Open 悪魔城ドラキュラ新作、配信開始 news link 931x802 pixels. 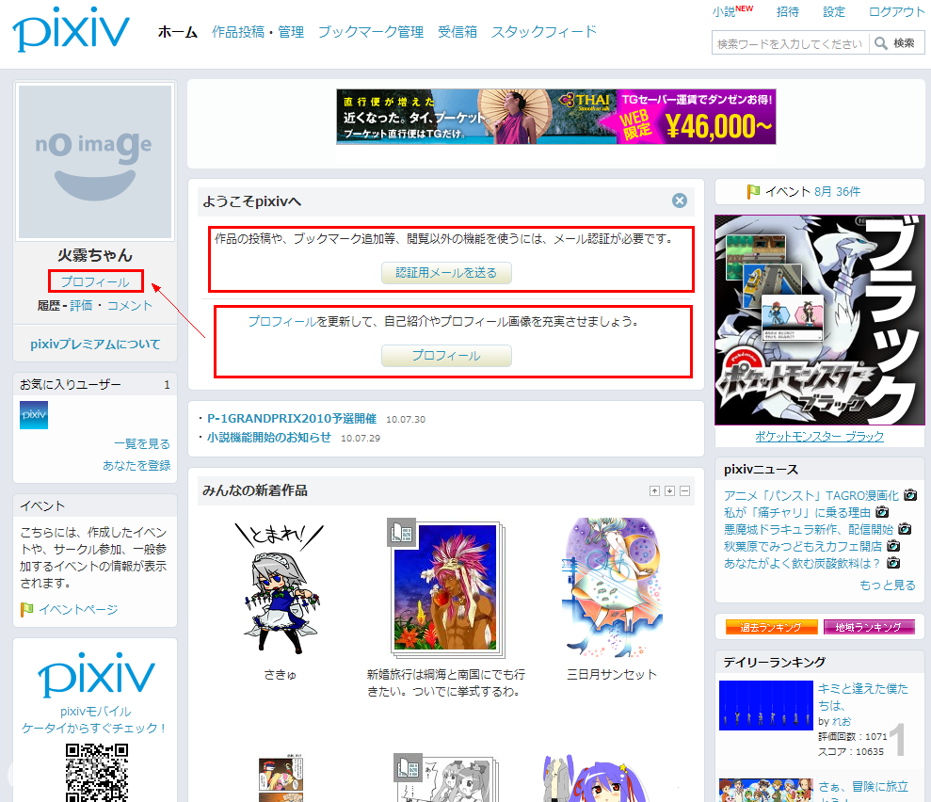[x=808, y=529]
